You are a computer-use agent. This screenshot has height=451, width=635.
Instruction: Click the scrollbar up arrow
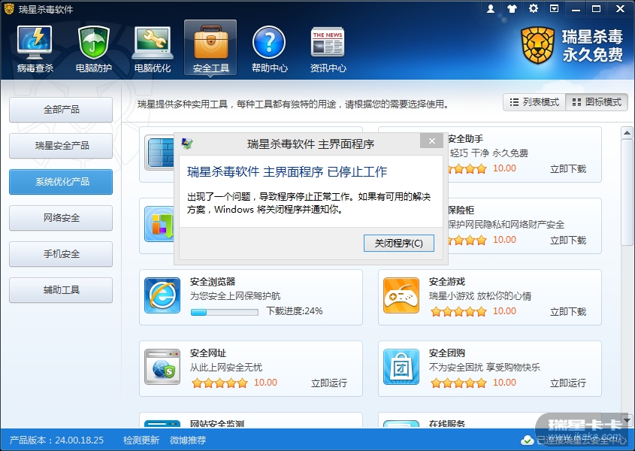pos(627,132)
